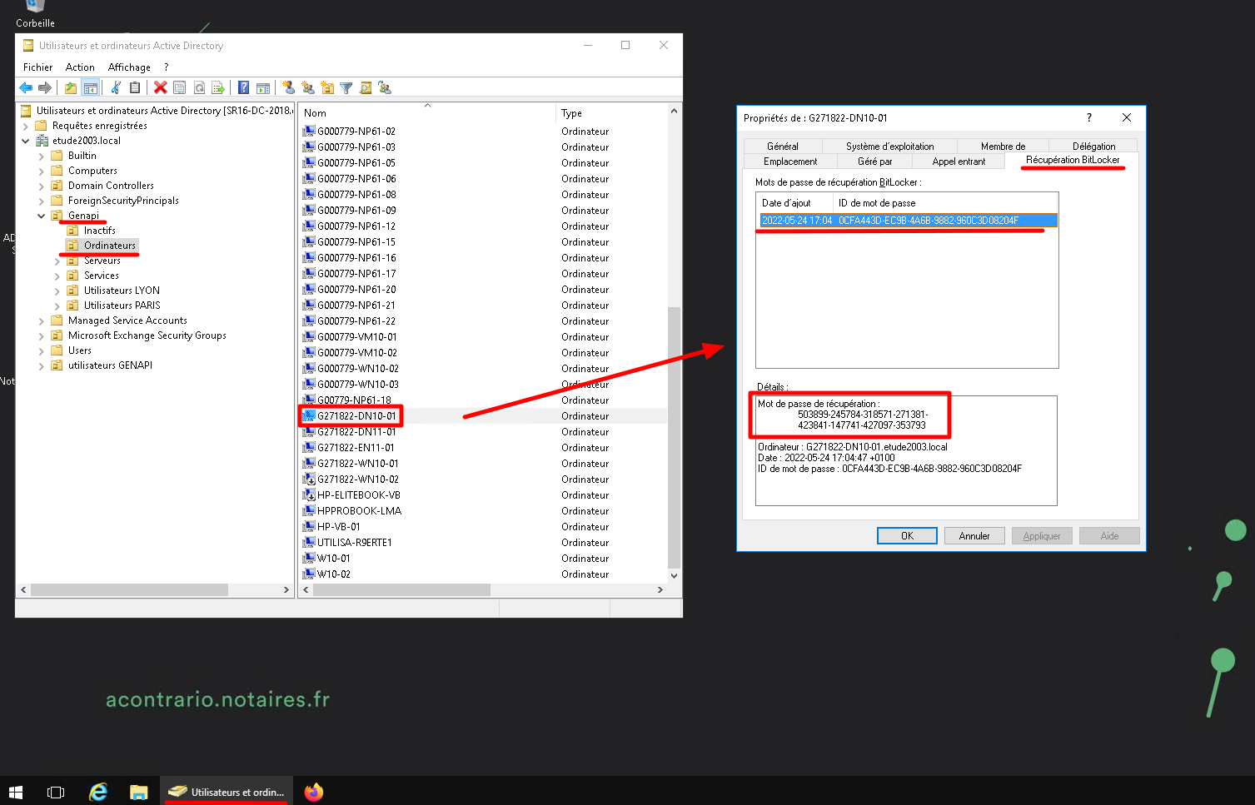1255x805 pixels.
Task: Open the Géré par tab
Action: (x=874, y=161)
